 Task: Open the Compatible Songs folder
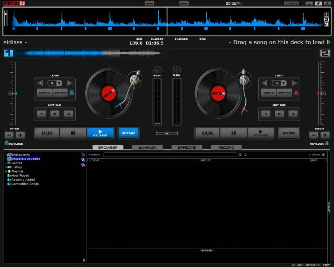[x=25, y=184]
